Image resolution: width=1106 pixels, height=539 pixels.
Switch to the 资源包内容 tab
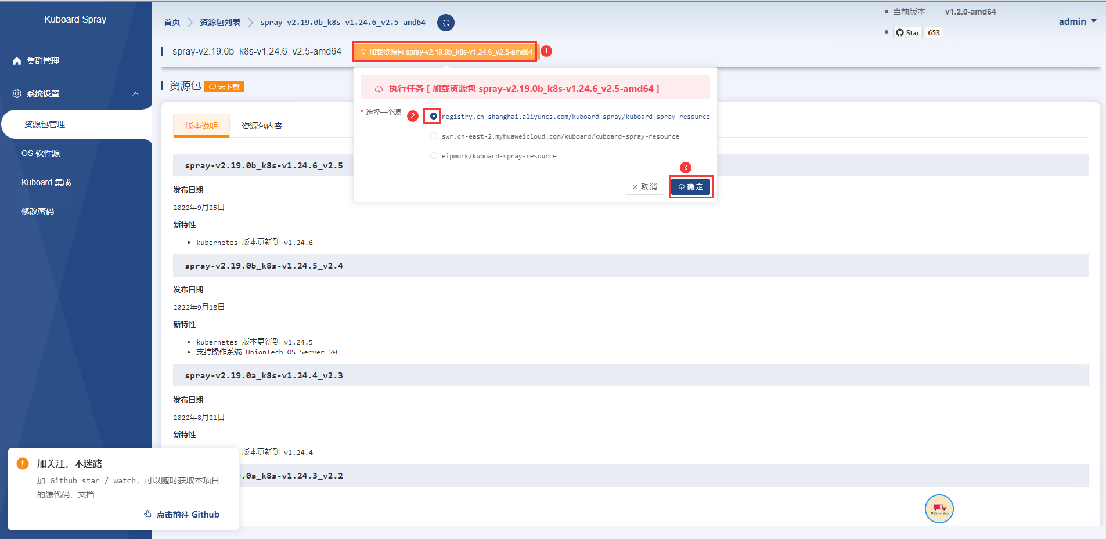point(262,126)
